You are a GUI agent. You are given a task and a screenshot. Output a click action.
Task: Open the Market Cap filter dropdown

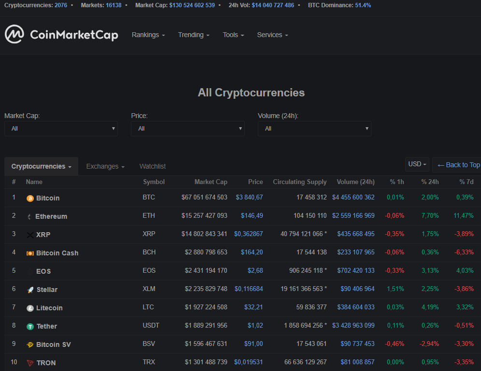pos(61,129)
